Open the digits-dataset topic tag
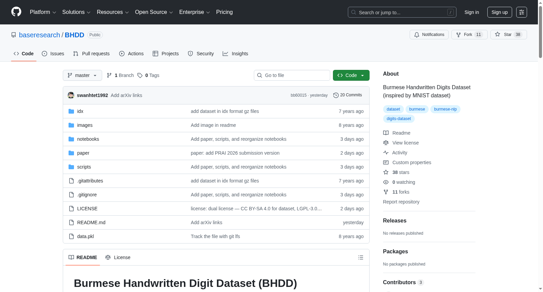543x292 pixels. pos(399,119)
